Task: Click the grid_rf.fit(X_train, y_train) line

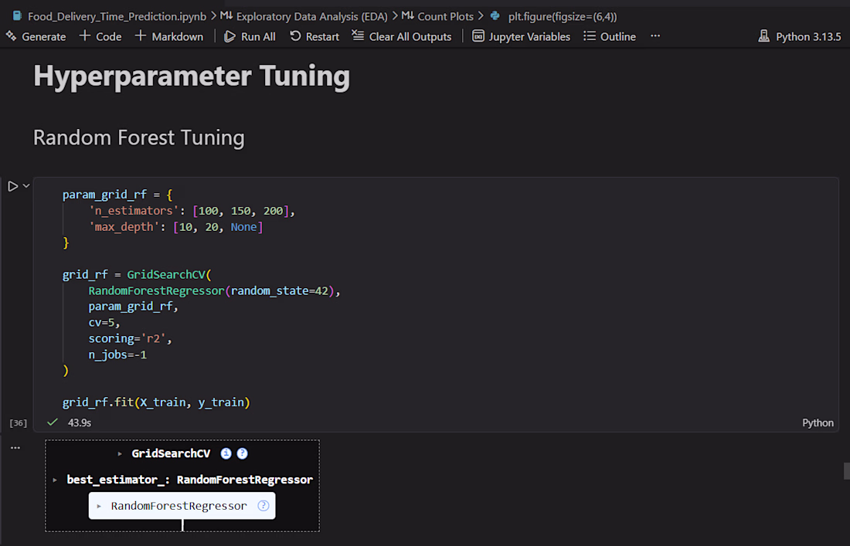Action: coord(156,402)
